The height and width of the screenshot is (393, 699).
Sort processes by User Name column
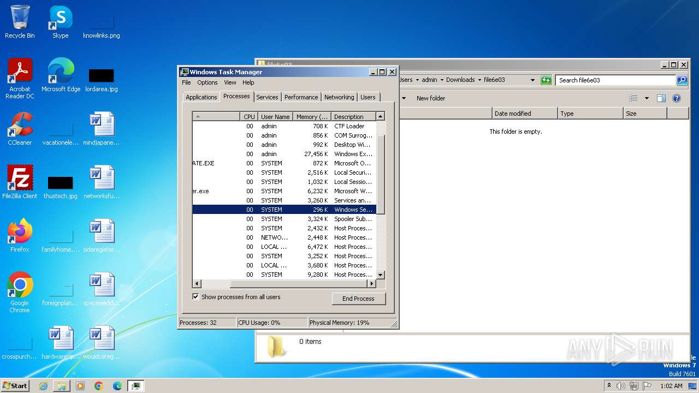click(275, 117)
